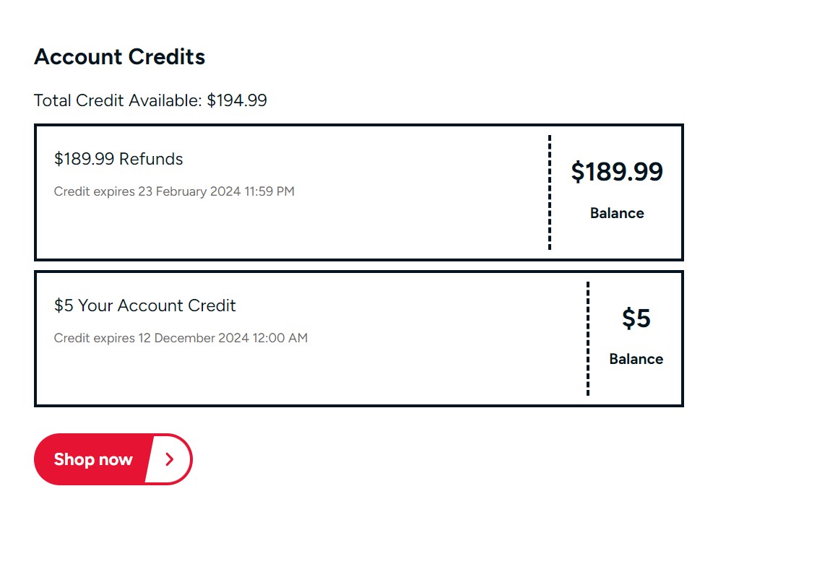817x564 pixels.
Task: Select the $194.99 total credit amount
Action: point(237,100)
